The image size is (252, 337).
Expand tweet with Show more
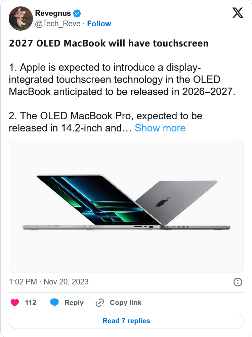(160, 128)
